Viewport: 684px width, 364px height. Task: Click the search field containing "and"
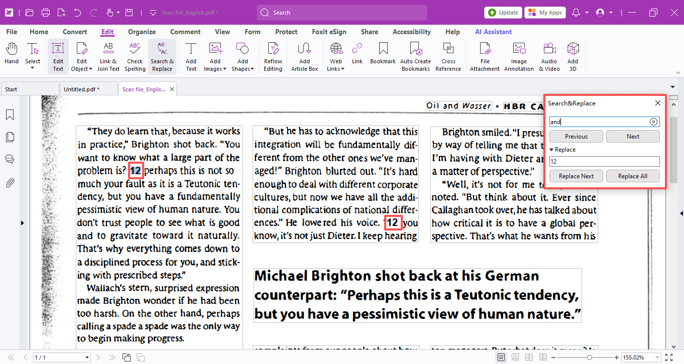604,122
